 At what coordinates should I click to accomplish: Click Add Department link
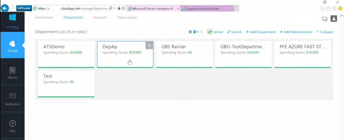click(261, 32)
